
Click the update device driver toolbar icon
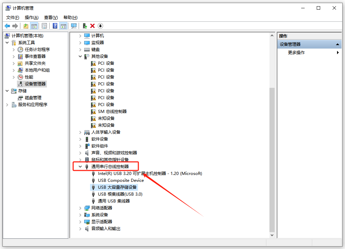[x=85, y=26]
